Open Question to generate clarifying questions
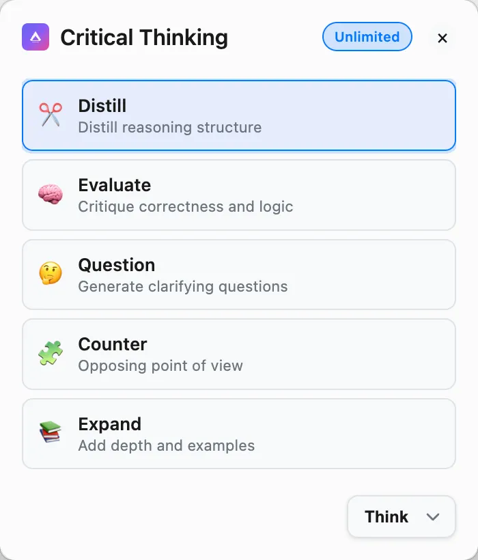This screenshot has width=478, height=560. 239,275
